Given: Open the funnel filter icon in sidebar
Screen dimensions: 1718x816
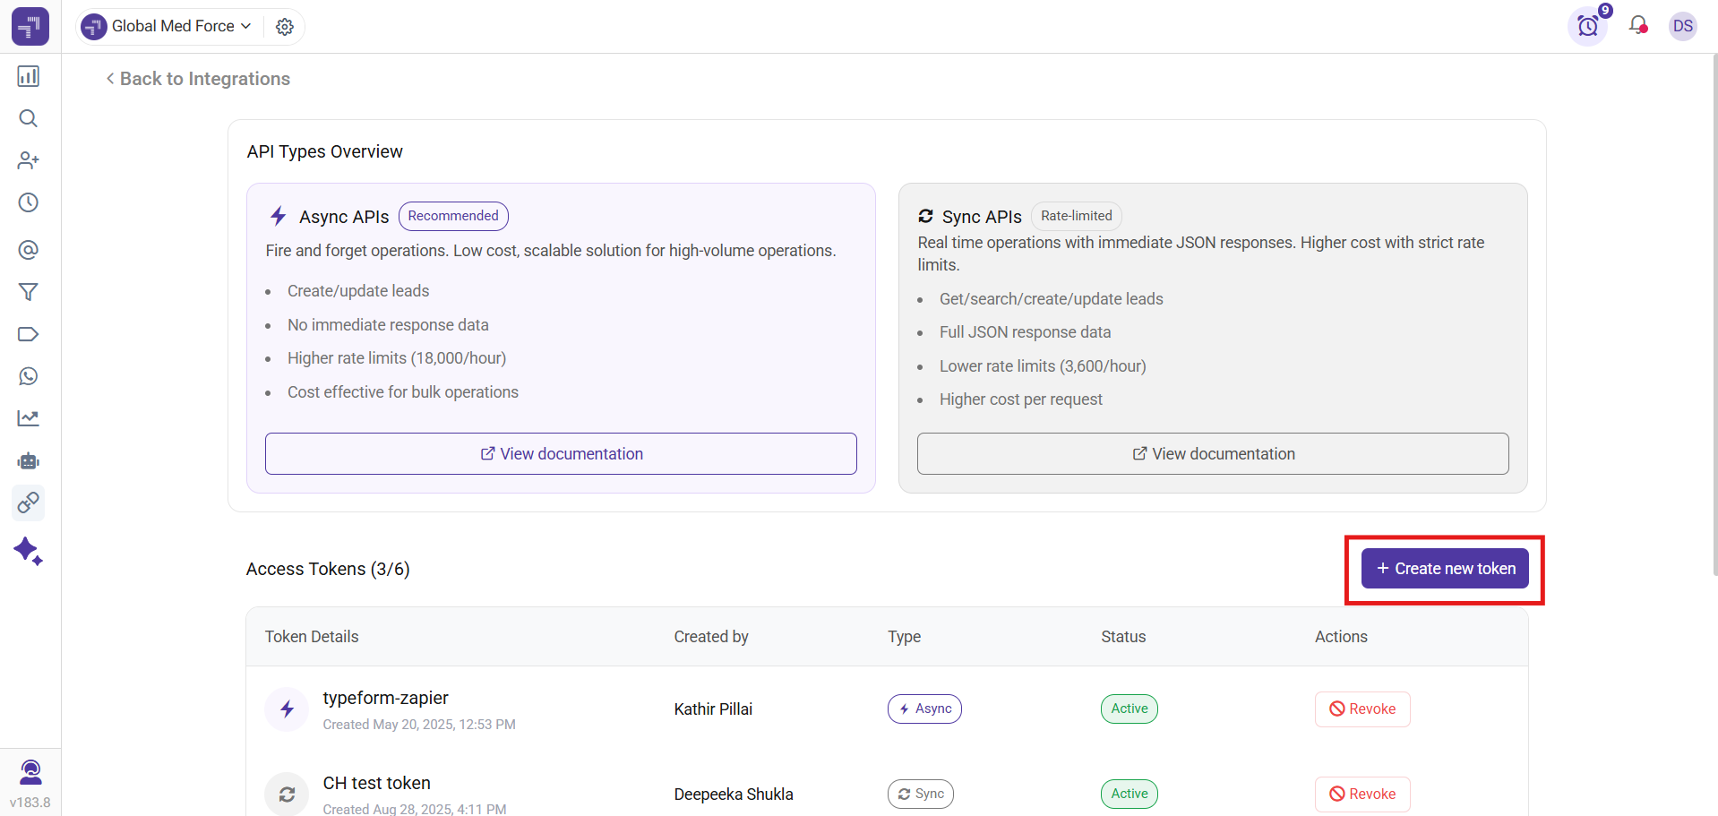Looking at the screenshot, I should coord(29,292).
